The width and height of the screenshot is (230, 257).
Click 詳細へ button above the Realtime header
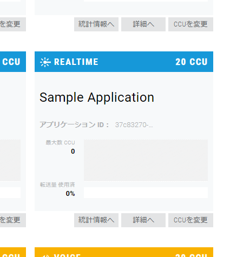pyautogui.click(x=143, y=24)
